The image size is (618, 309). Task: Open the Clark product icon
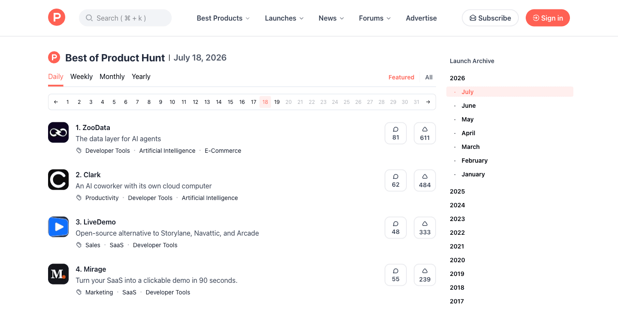click(x=58, y=179)
